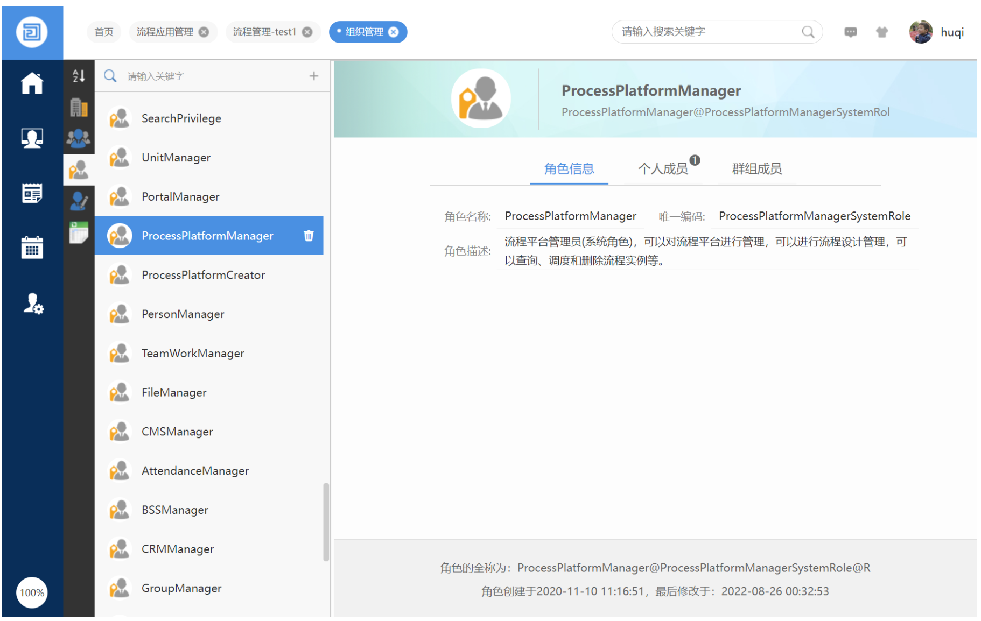This screenshot has height=621, width=981.
Task: Click the magnifier icon in top search
Action: click(808, 32)
